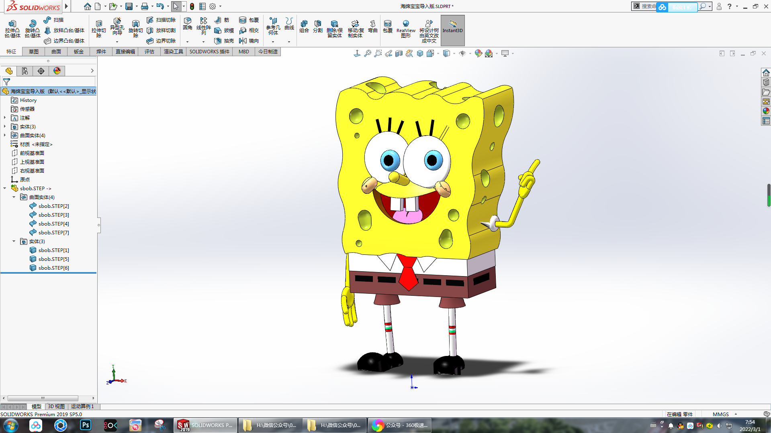
Task: Click the Undo button in title toolbar
Action: [x=160, y=6]
